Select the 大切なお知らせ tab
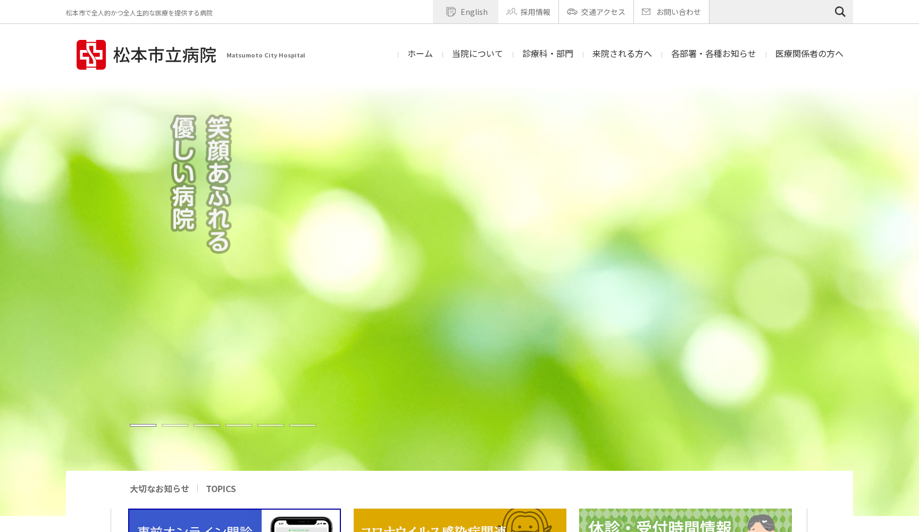Screen dimensions: 919x532 point(159,489)
